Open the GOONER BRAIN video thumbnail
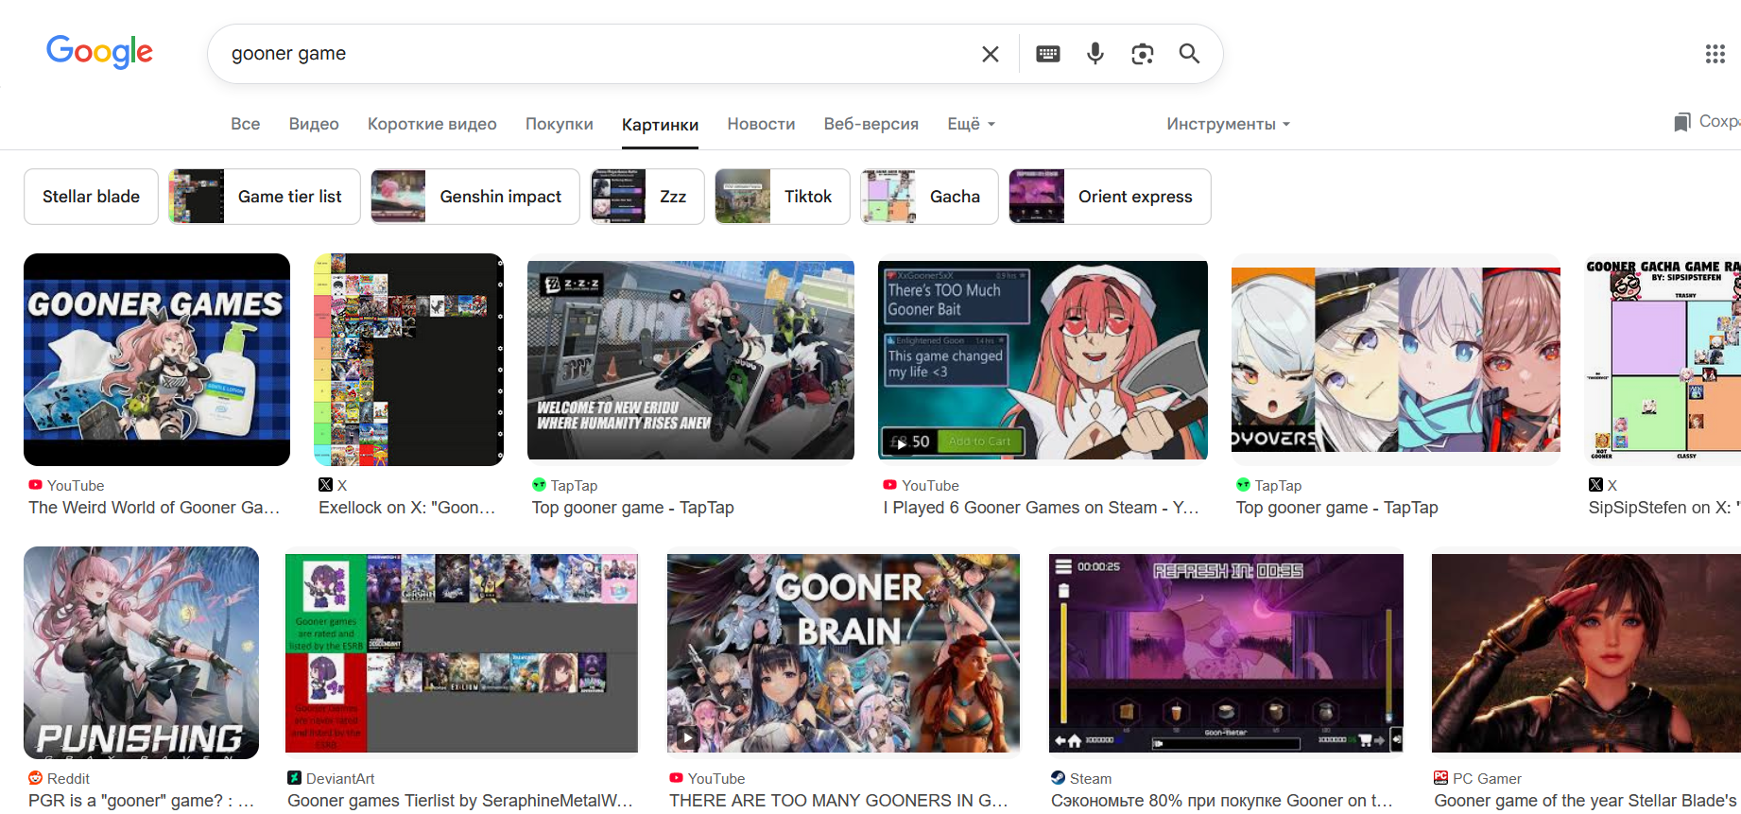Image resolution: width=1741 pixels, height=814 pixels. click(843, 652)
